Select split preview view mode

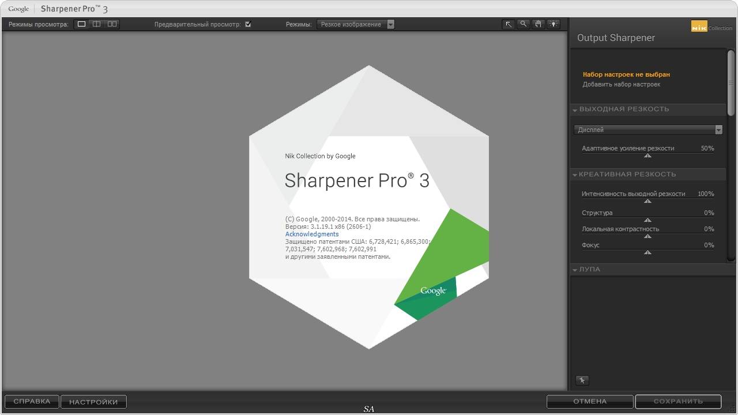96,24
